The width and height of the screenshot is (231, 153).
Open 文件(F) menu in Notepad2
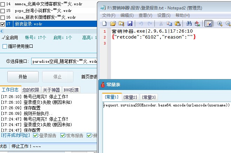(x=109, y=15)
